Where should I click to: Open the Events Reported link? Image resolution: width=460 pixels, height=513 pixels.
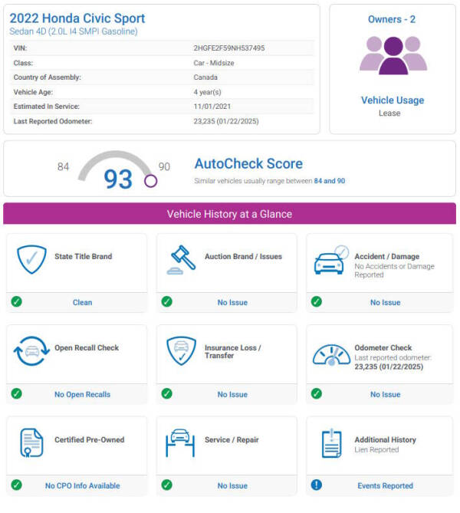pos(385,485)
